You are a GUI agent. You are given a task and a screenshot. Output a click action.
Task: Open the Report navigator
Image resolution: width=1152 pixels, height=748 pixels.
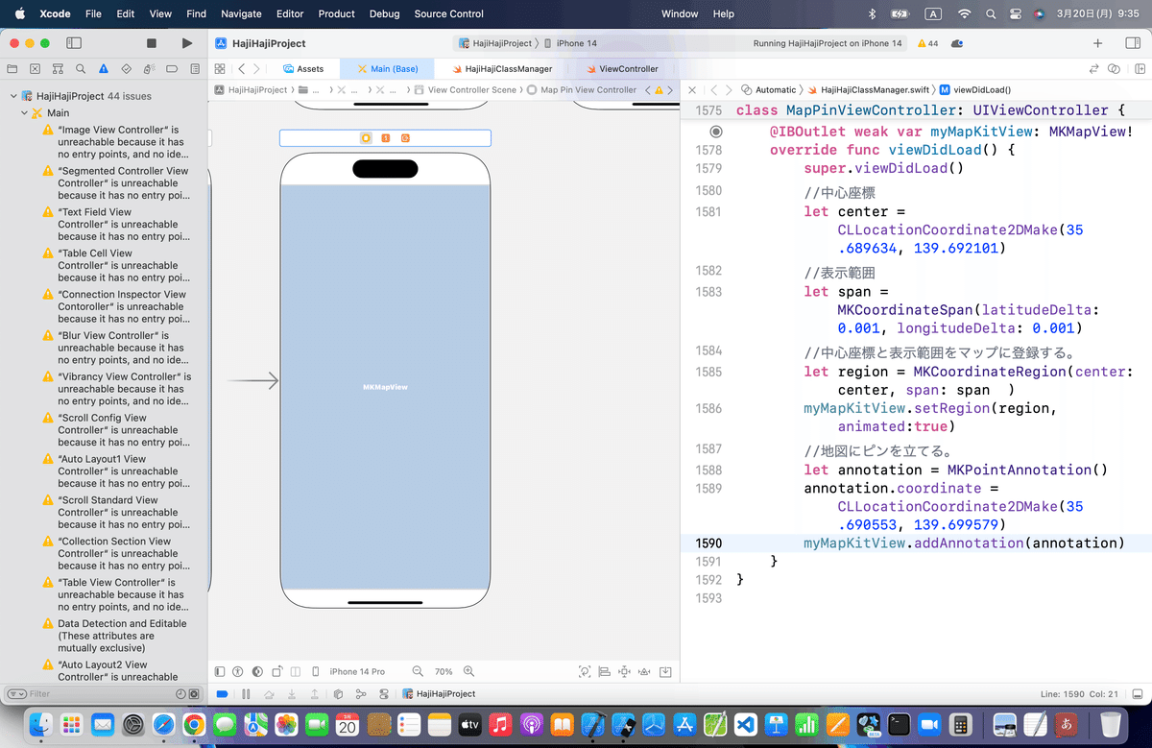tap(195, 69)
